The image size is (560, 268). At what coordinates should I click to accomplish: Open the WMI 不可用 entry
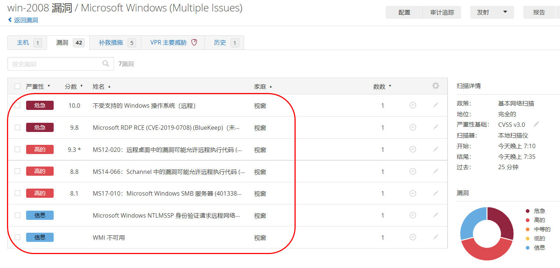[x=109, y=237]
